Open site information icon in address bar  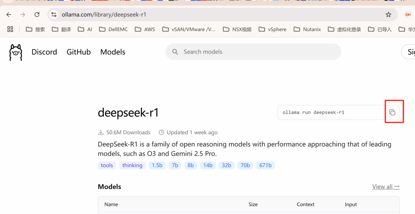click(54, 15)
